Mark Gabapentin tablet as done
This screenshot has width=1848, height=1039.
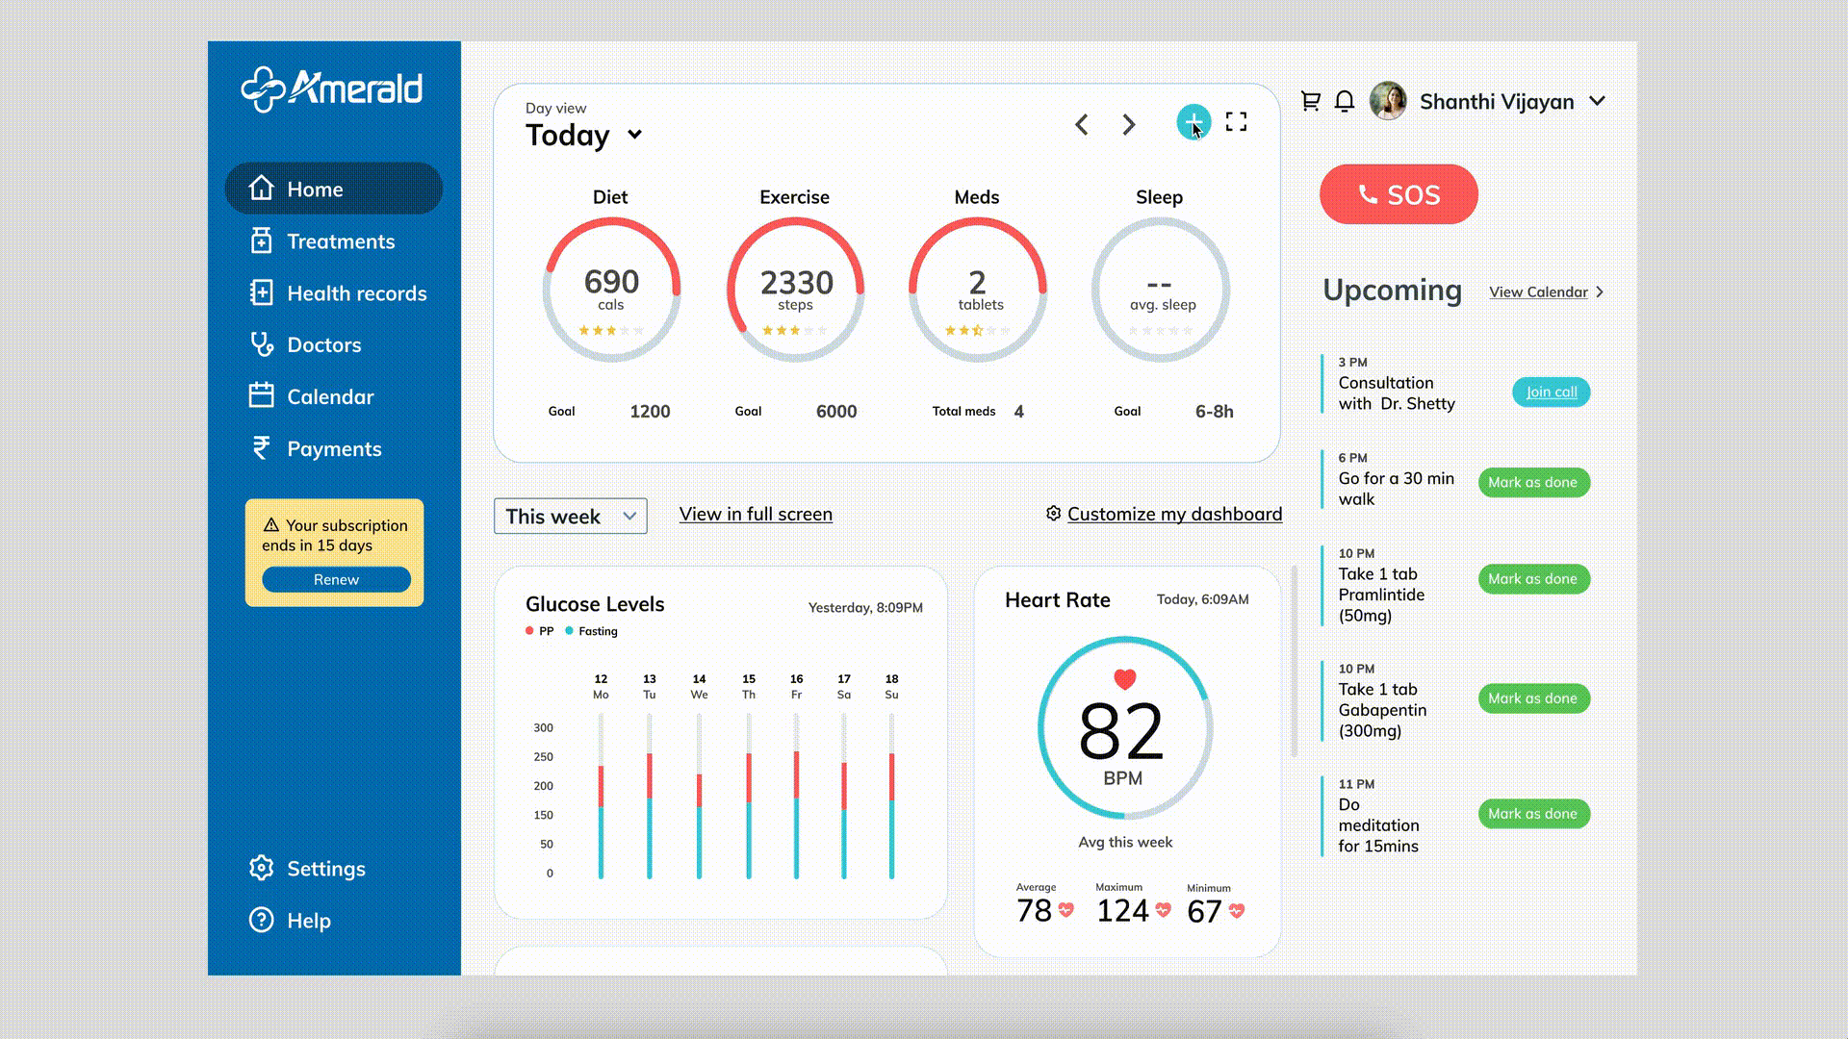tap(1533, 698)
